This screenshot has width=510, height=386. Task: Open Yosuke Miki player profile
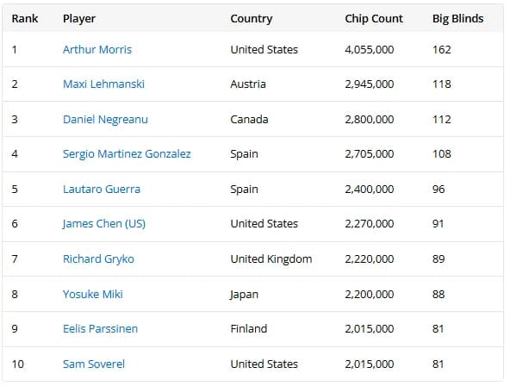click(x=93, y=294)
